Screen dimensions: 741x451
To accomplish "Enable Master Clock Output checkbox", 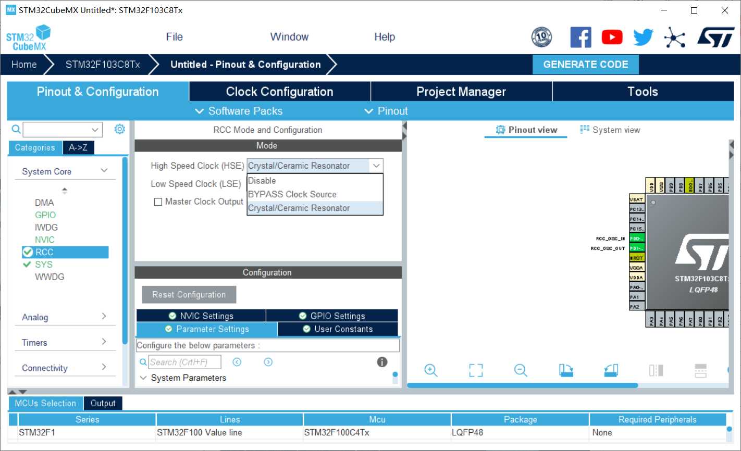I will 158,202.
